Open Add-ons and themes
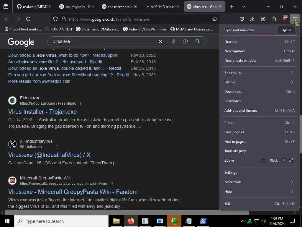The image size is (302, 227). pyautogui.click(x=260, y=111)
